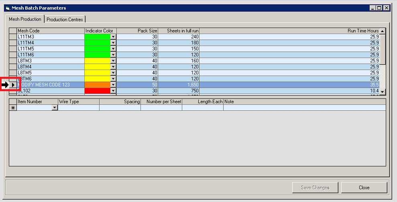Click the Mesh Batch Parameters title bar icon
397x202 pixels.
coord(8,8)
